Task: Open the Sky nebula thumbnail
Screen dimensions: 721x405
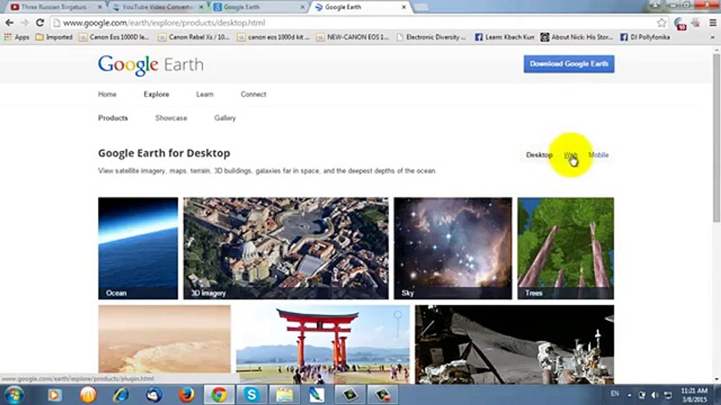Action: coord(453,248)
